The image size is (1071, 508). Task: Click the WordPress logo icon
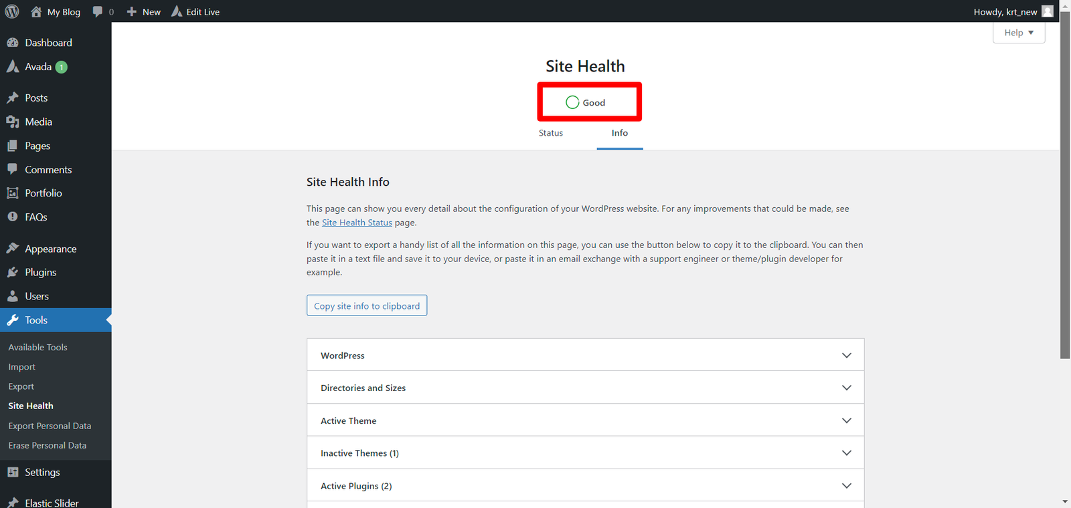click(x=12, y=11)
